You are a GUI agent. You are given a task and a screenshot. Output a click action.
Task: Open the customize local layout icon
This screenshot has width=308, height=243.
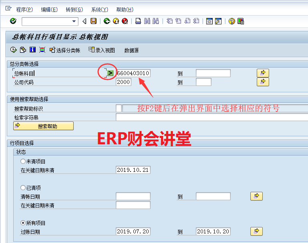[241, 21]
